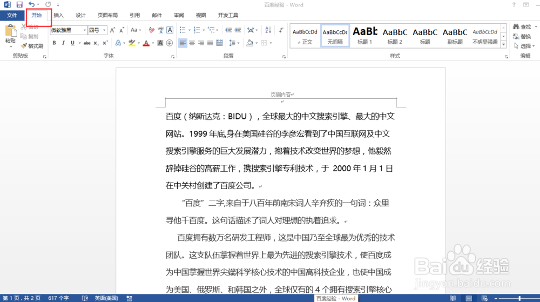This screenshot has width=540, height=302.
Task: Click the zoom slider handle in status bar
Action: coord(519,298)
